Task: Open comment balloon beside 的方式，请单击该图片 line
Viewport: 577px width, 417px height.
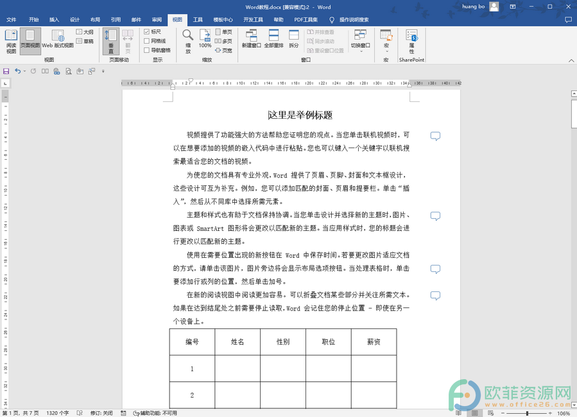Action: 435,269
